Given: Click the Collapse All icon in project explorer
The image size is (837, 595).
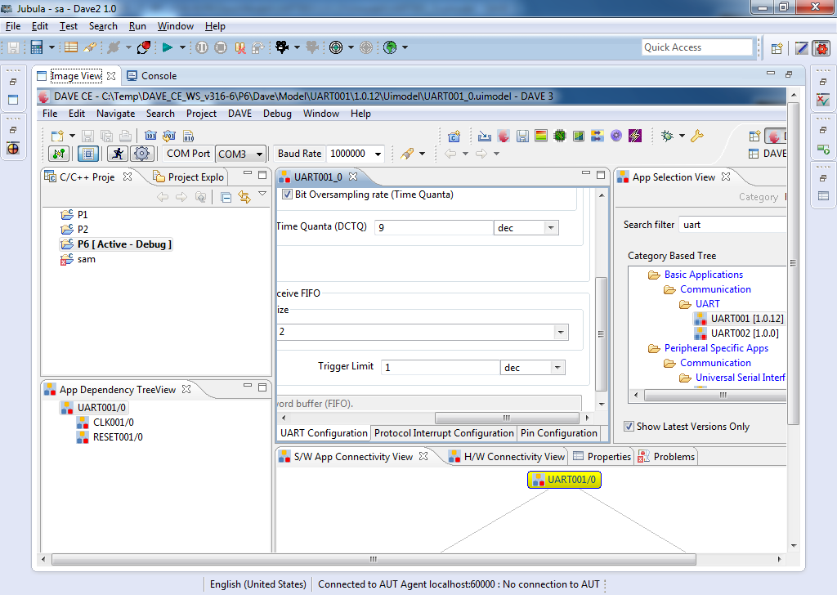Looking at the screenshot, I should point(226,198).
